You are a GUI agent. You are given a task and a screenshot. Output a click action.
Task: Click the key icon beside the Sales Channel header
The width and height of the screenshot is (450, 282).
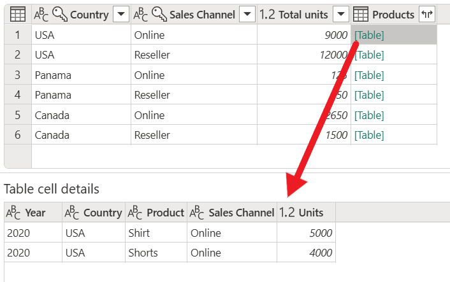[x=159, y=15]
